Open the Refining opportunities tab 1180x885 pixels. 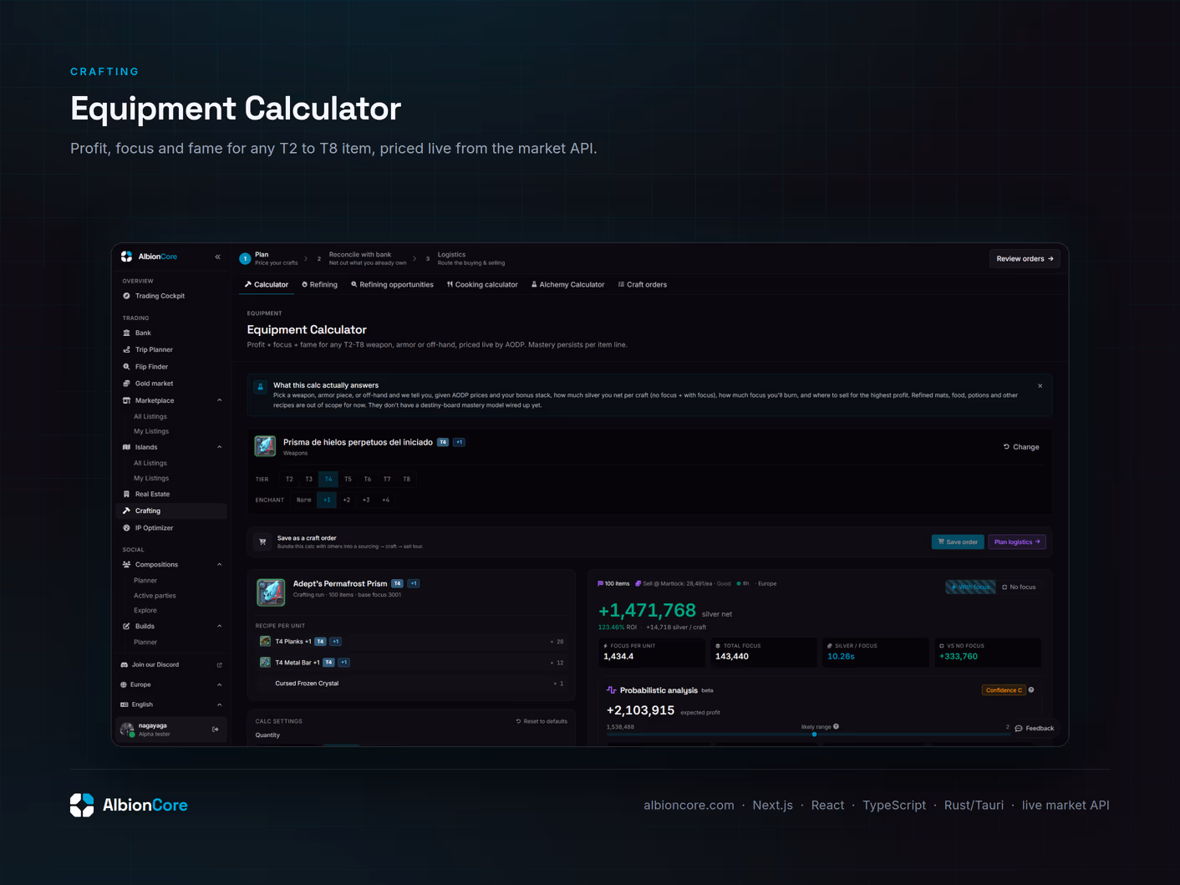[x=392, y=285]
